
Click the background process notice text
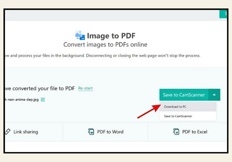pos(102,56)
